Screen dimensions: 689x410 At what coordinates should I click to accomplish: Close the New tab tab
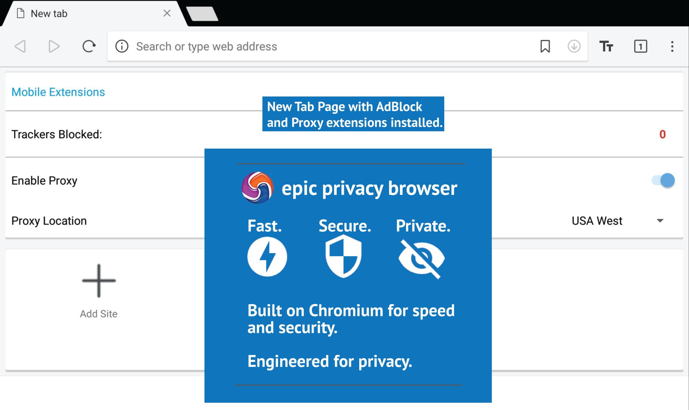tap(167, 13)
